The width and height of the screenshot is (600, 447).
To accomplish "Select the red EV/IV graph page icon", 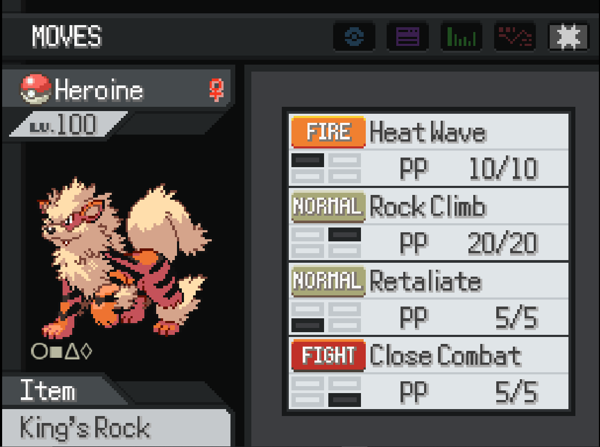I will [514, 36].
